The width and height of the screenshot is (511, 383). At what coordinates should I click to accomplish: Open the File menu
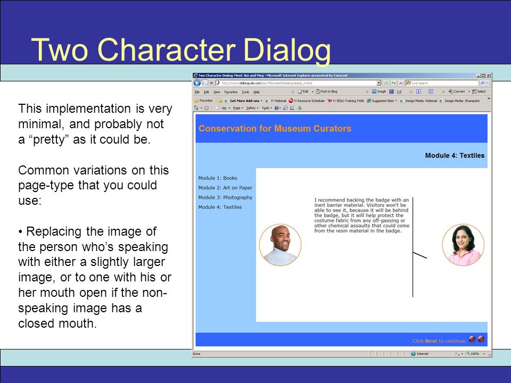(197, 92)
